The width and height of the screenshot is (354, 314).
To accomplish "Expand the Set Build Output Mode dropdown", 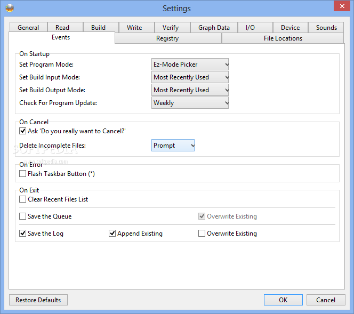I will point(190,90).
